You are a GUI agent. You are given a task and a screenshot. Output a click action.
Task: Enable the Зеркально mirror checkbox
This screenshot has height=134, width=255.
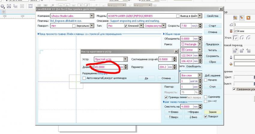[x=74, y=26]
